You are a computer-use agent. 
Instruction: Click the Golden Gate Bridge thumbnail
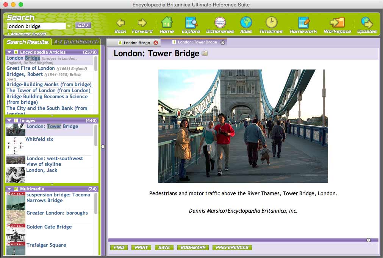pos(16,233)
